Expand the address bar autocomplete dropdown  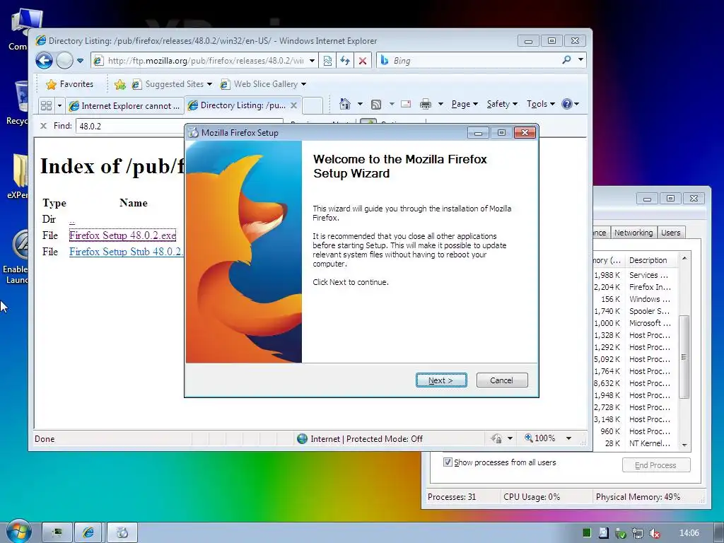pos(312,61)
